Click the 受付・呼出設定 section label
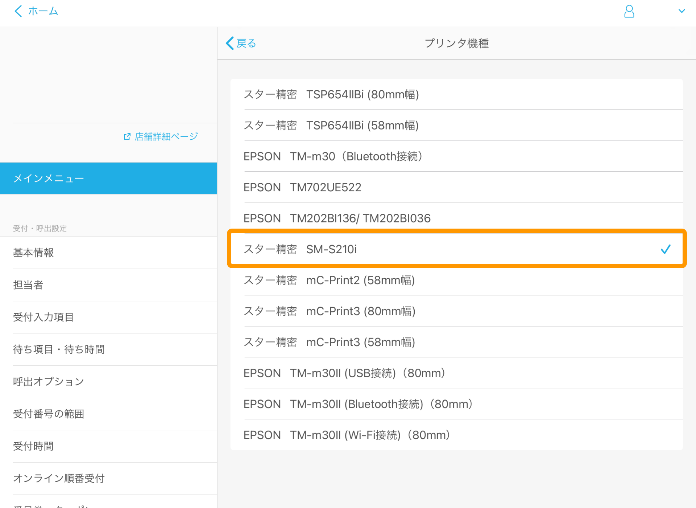This screenshot has height=508, width=696. [40, 228]
